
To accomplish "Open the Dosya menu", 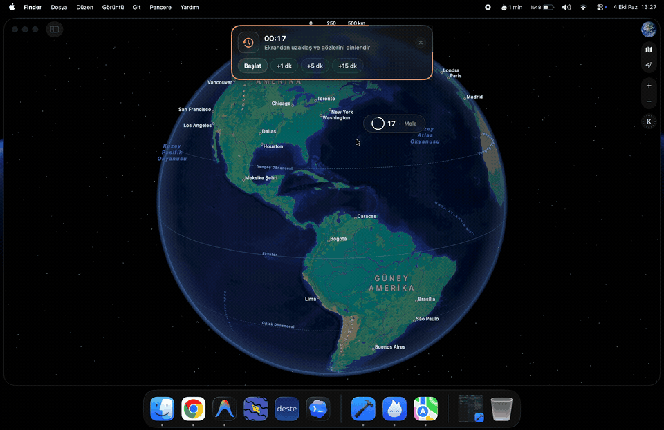I will (x=59, y=7).
